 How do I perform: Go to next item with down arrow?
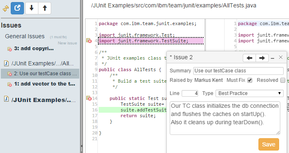[x=32, y=8]
